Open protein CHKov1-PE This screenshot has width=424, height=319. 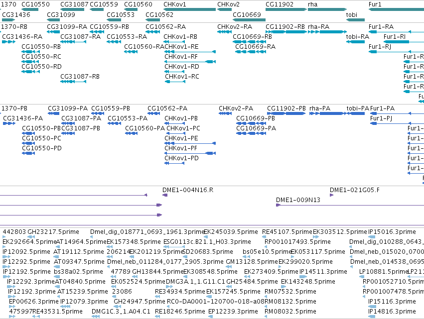point(181,138)
